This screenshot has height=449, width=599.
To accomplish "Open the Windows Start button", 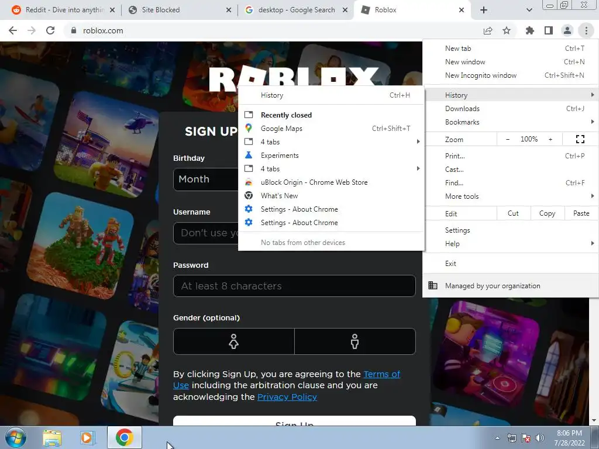I will (15, 437).
